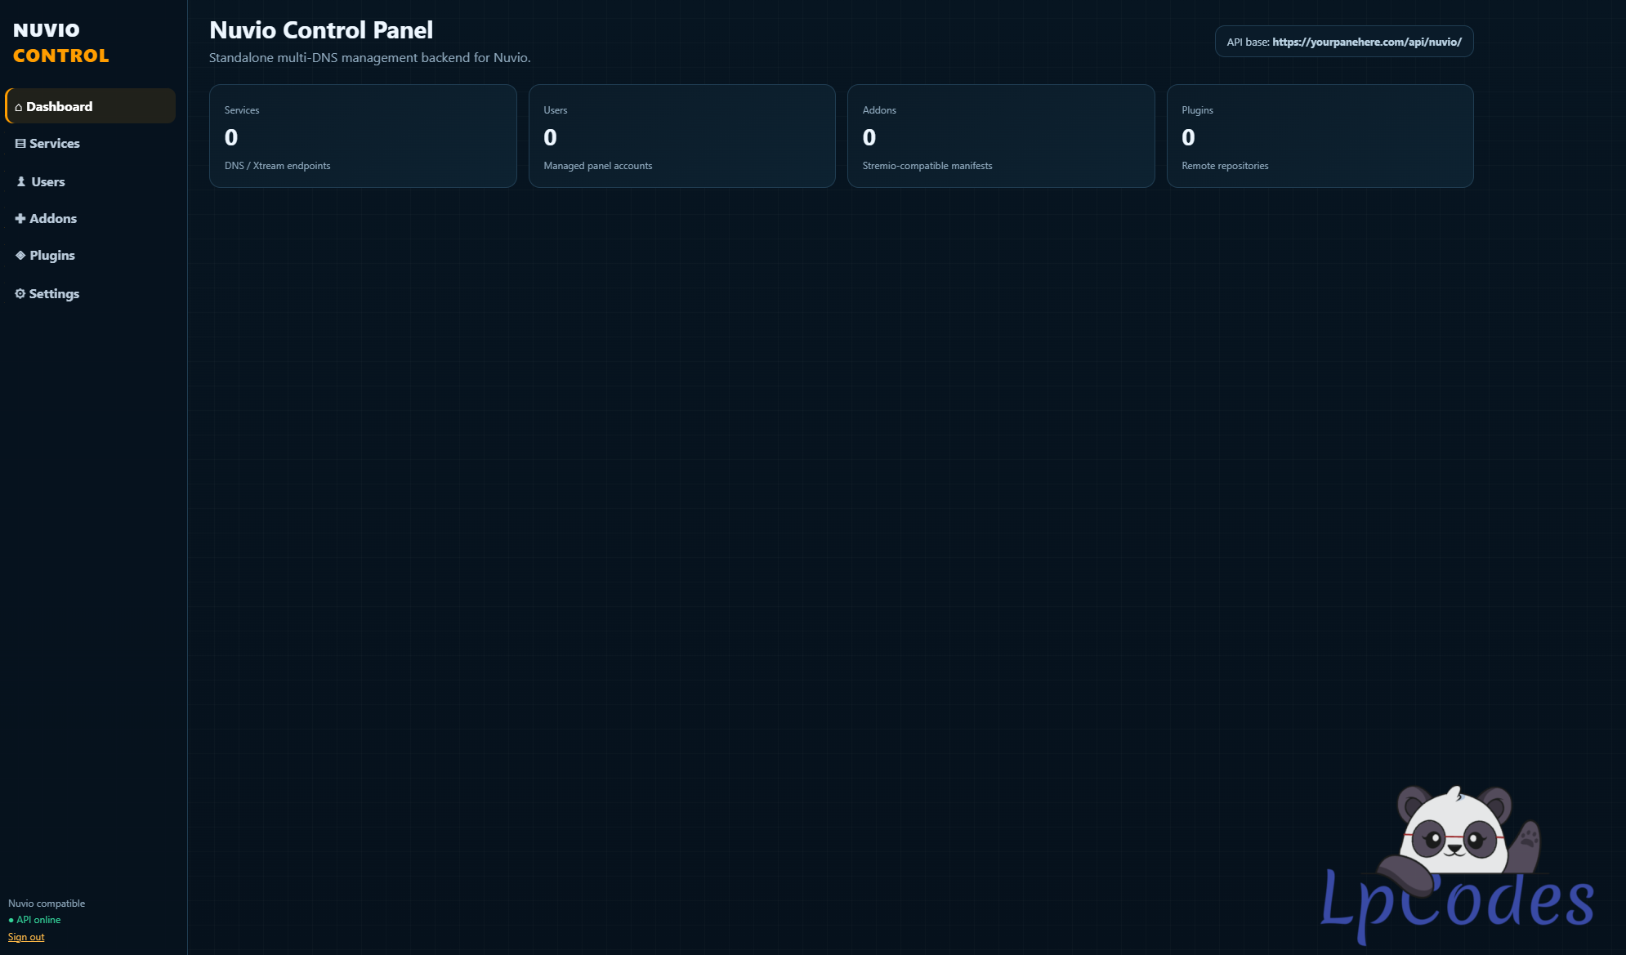Click the green API online status dot
The width and height of the screenshot is (1626, 955).
11,921
